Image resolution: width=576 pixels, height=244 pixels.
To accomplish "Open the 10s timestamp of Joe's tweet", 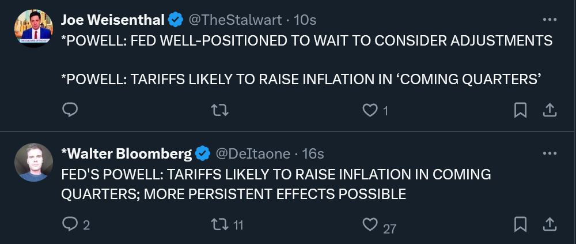I will [305, 20].
